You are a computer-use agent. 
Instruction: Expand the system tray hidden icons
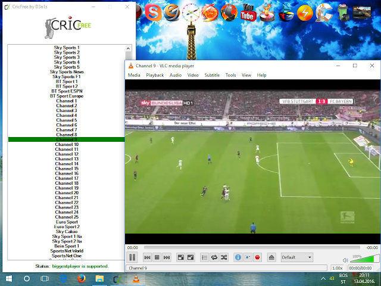[323, 279]
